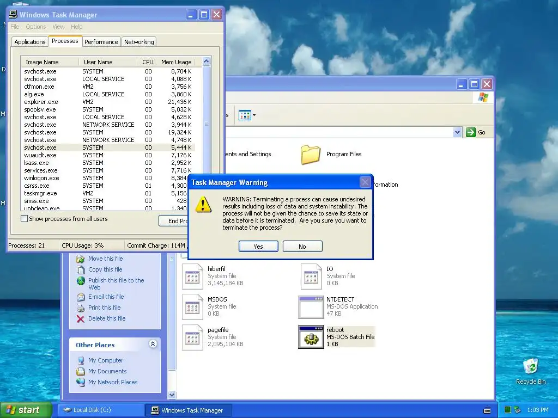Click the My Network Places icon
This screenshot has width=558, height=418.
81,383
